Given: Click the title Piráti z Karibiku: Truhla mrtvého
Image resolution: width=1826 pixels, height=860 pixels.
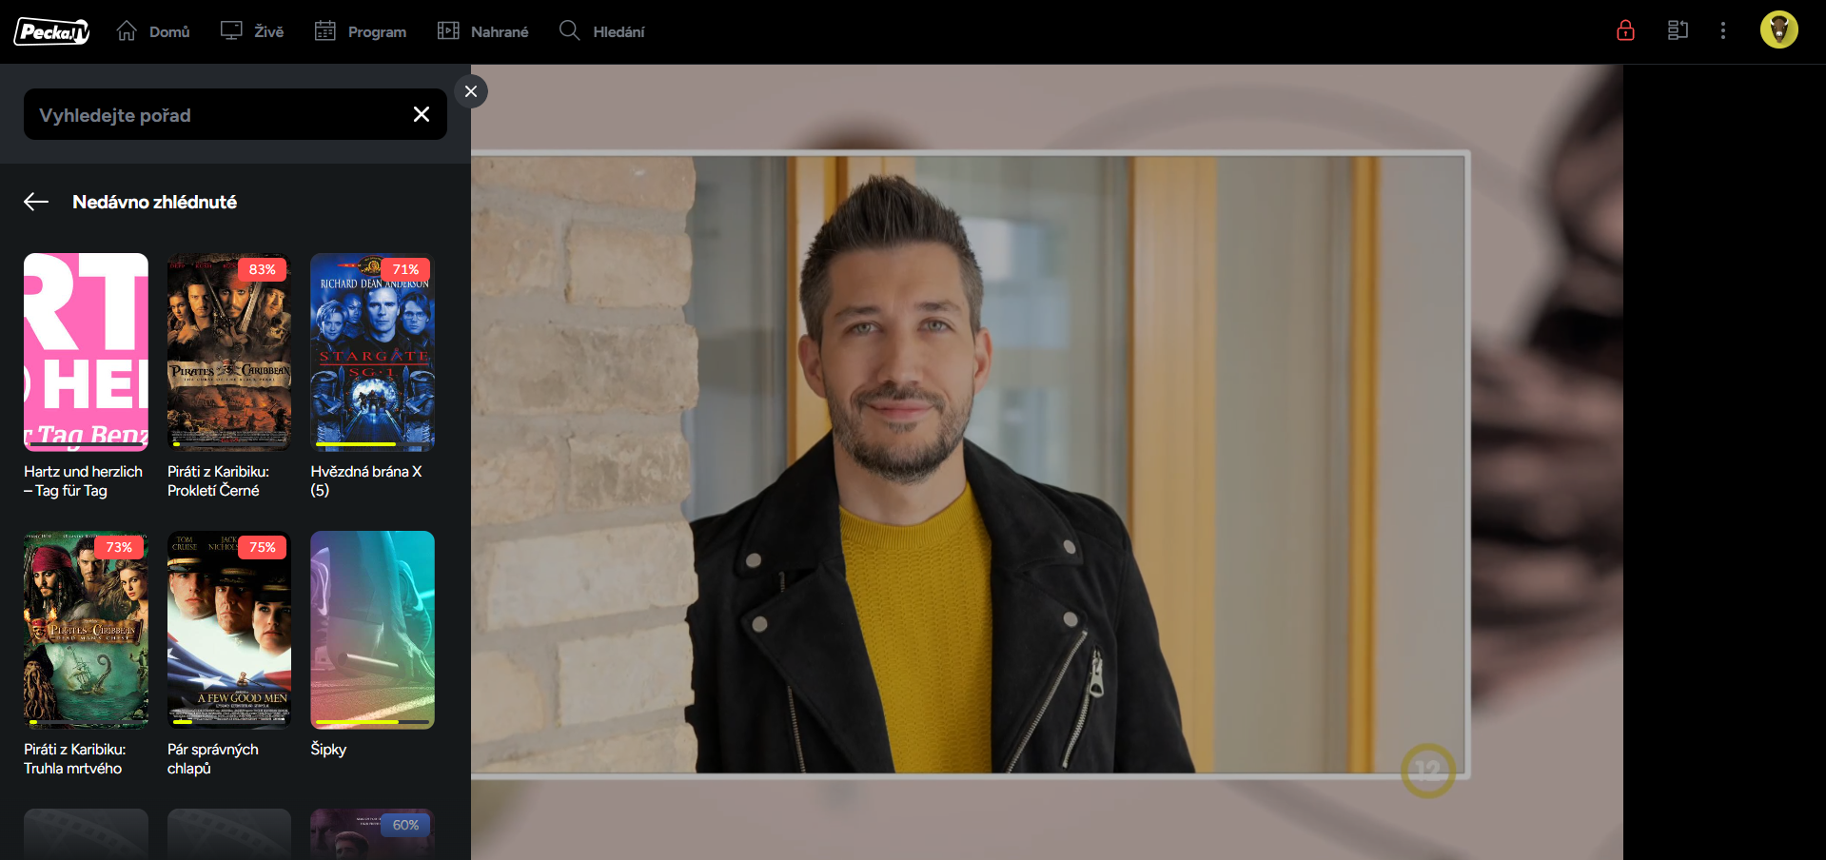Looking at the screenshot, I should [x=75, y=759].
